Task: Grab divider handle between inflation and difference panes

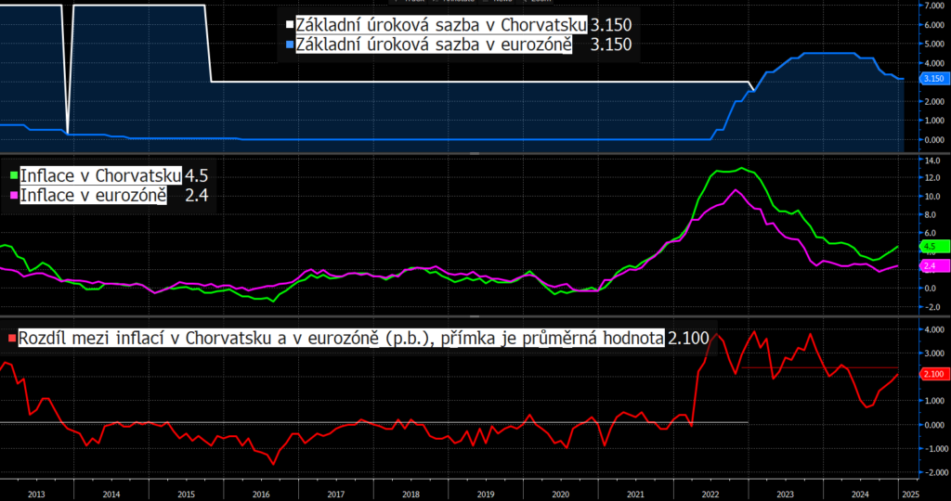Action: (475, 315)
